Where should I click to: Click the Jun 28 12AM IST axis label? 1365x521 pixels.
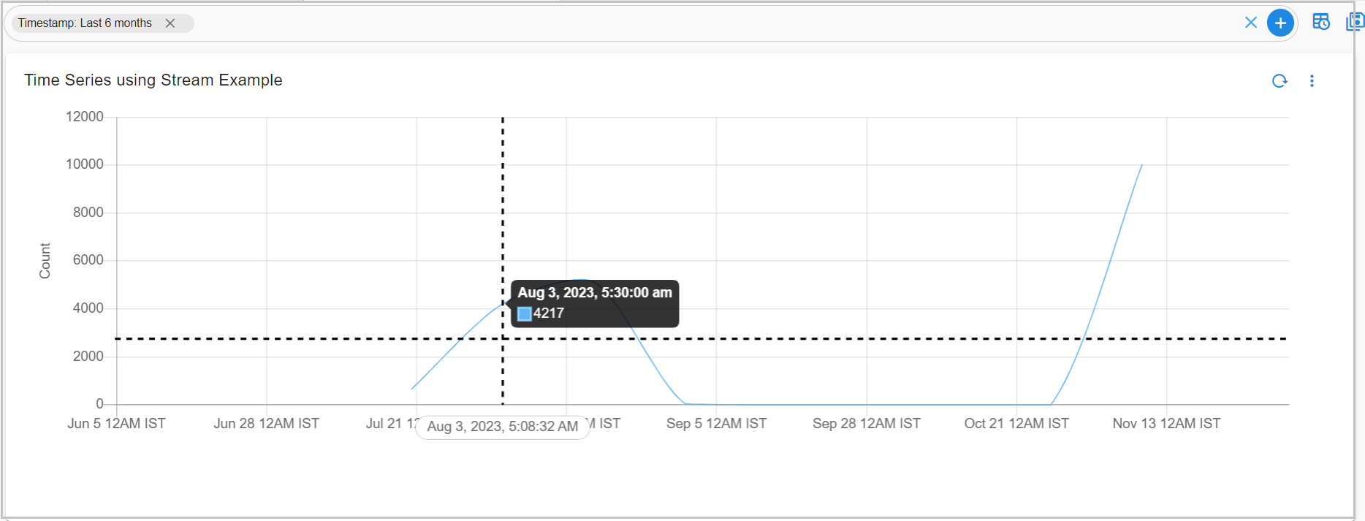tap(267, 424)
